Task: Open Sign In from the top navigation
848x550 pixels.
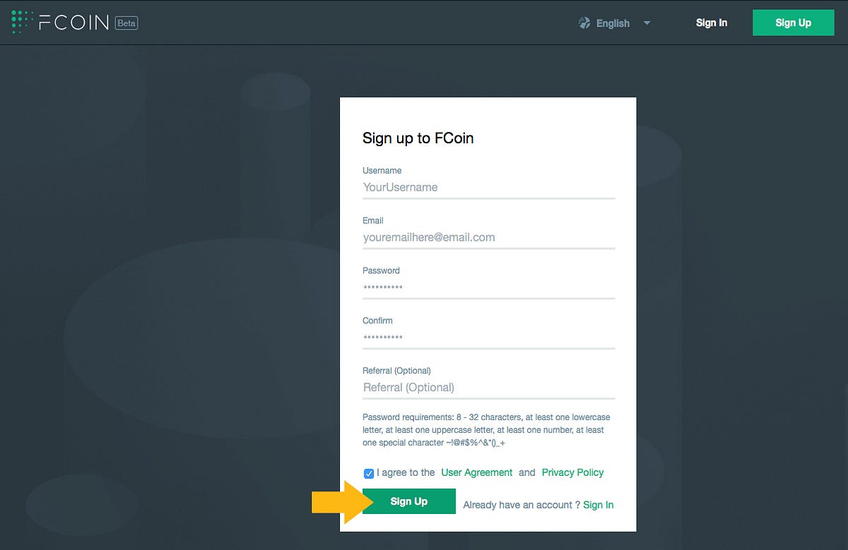Action: click(x=712, y=23)
